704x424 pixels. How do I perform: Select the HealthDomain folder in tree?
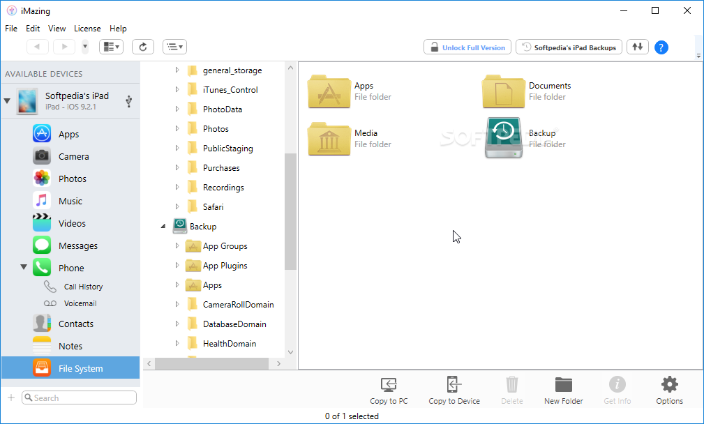tap(230, 344)
